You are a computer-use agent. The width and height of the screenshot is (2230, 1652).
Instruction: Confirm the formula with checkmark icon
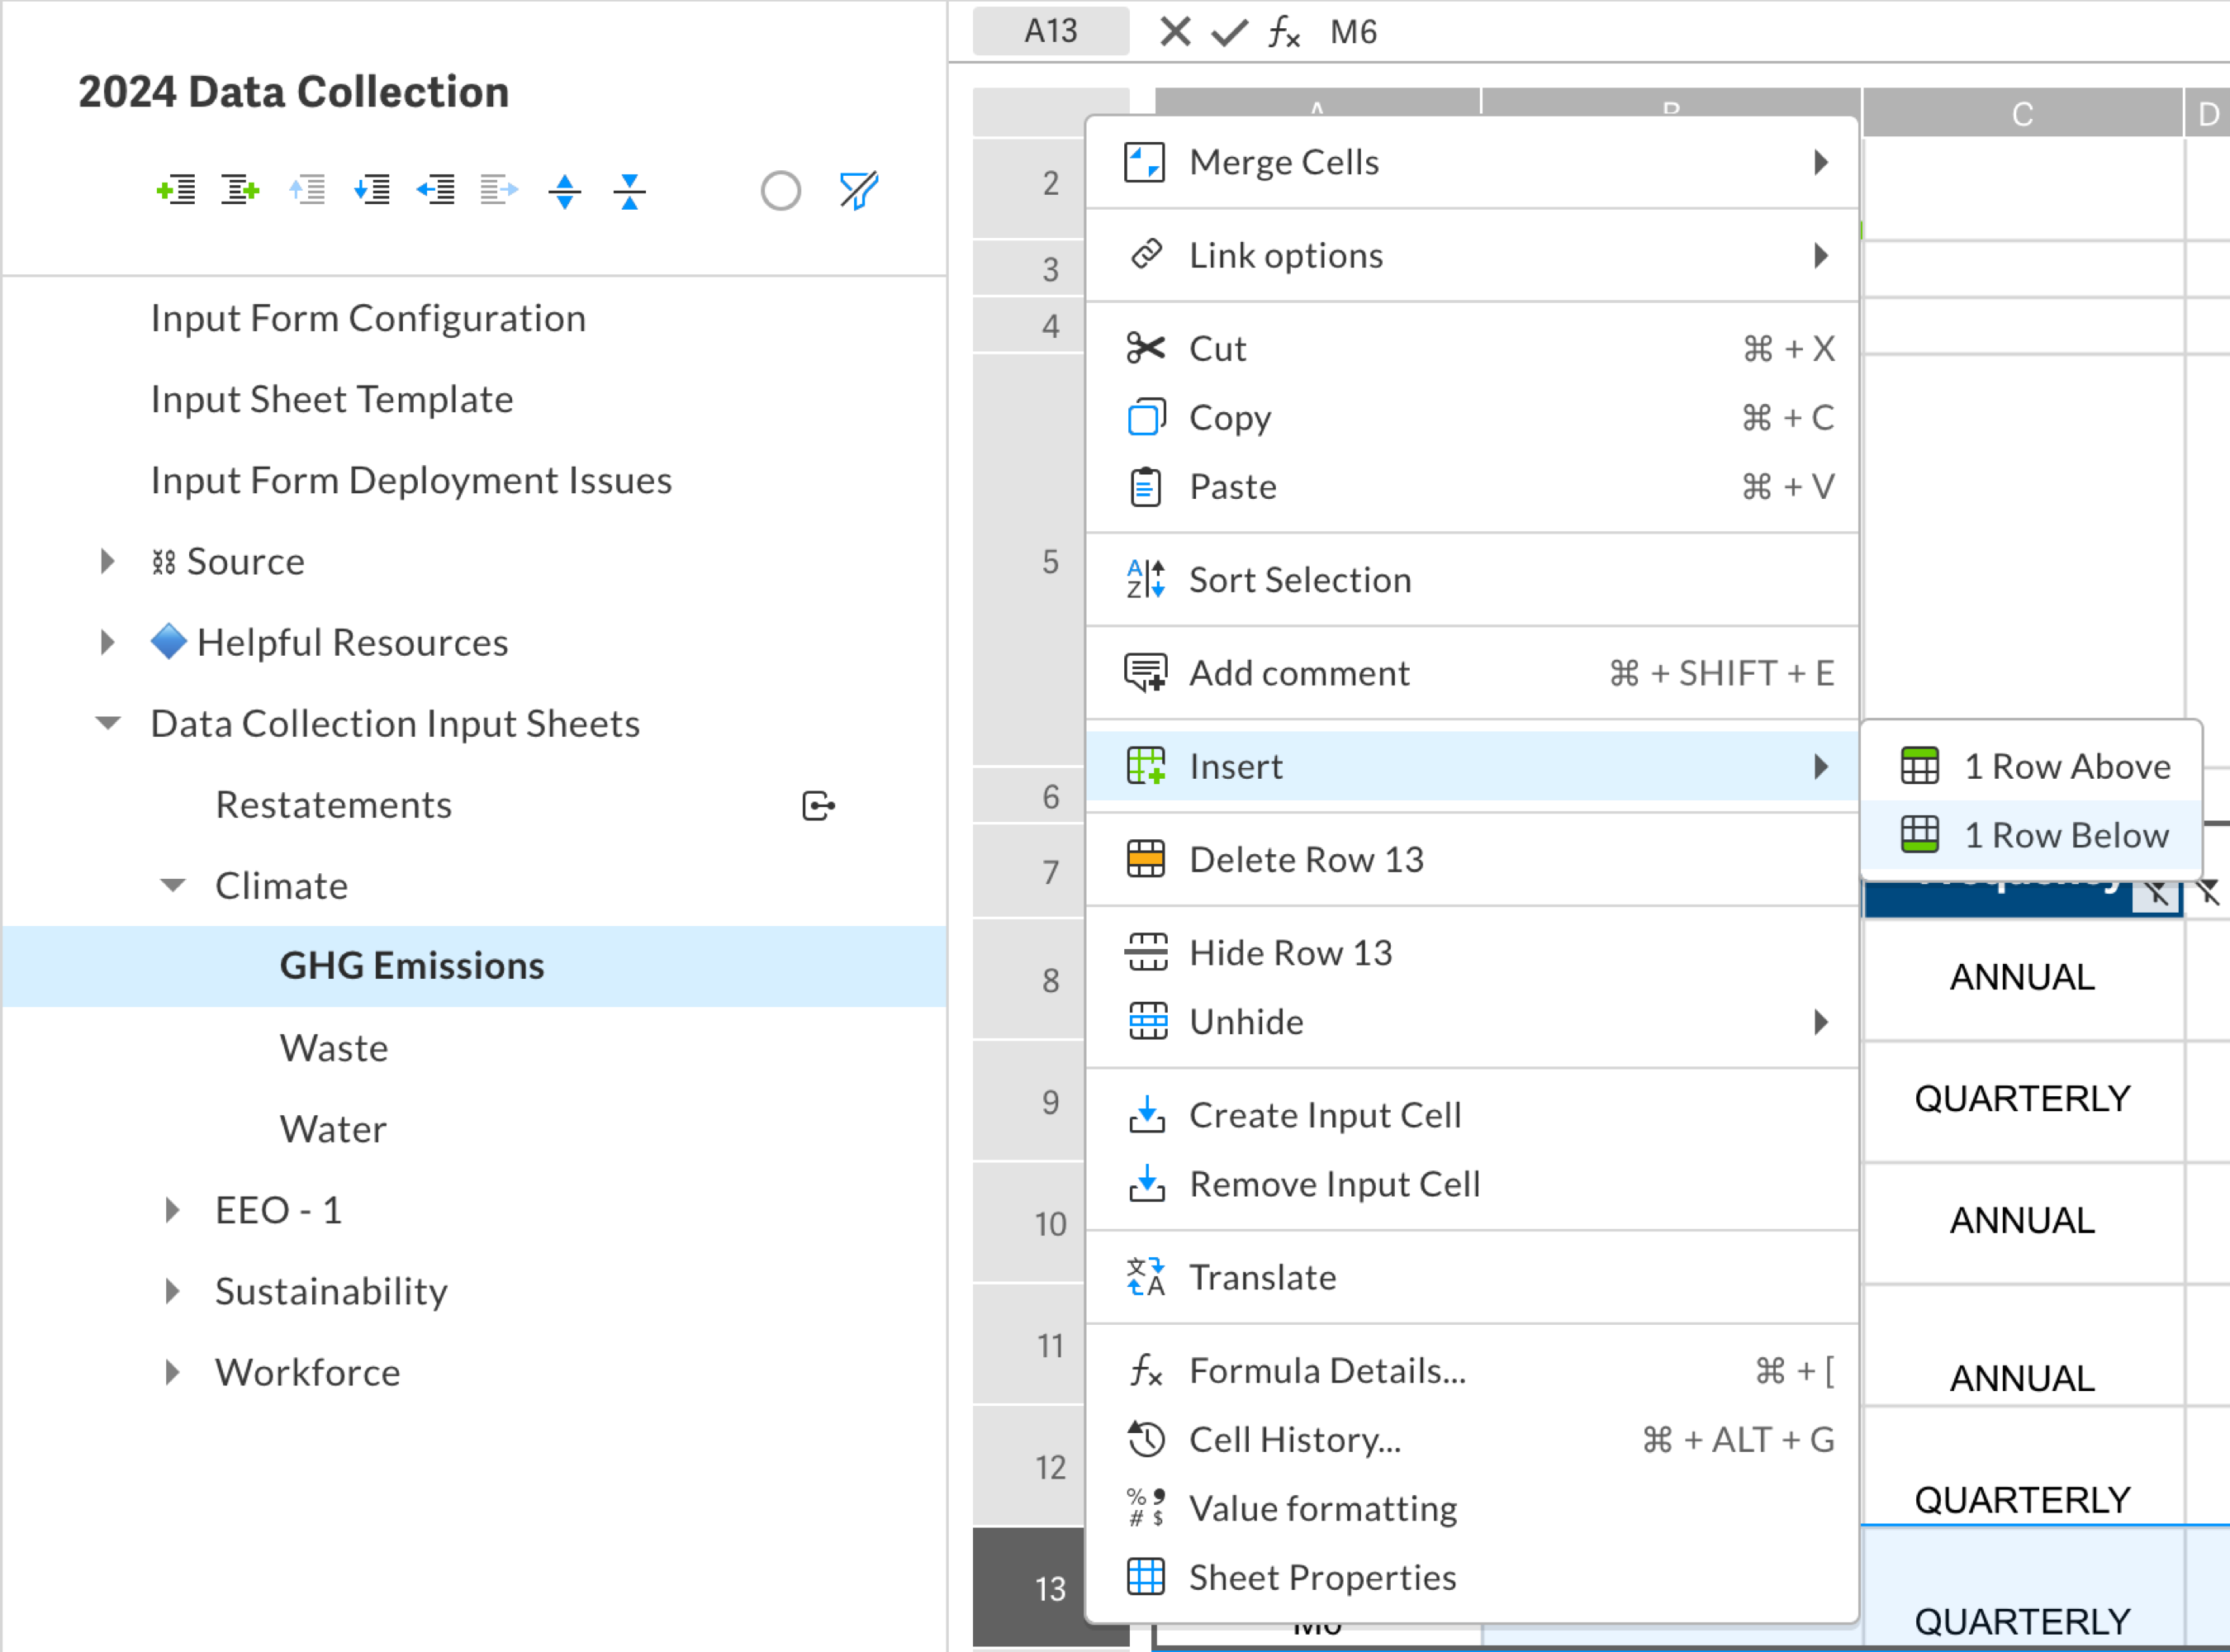1229,32
